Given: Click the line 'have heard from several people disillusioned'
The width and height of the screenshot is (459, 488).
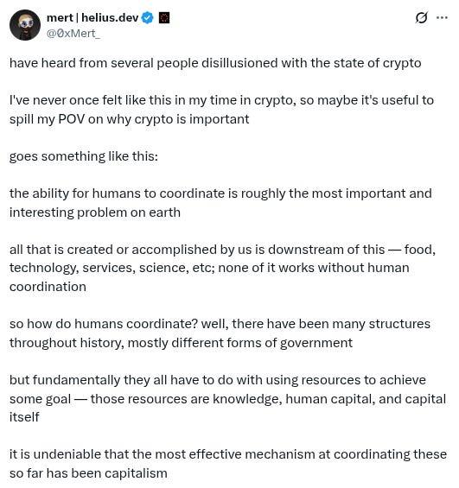Looking at the screenshot, I should click(x=215, y=63).
